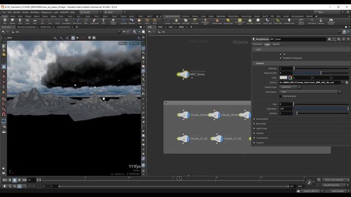Viewport: 351px width, 197px height.
Task: Select the Sphere shelf tool
Action: click(12, 21)
